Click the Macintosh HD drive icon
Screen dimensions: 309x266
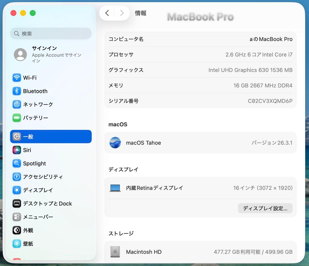(115, 252)
